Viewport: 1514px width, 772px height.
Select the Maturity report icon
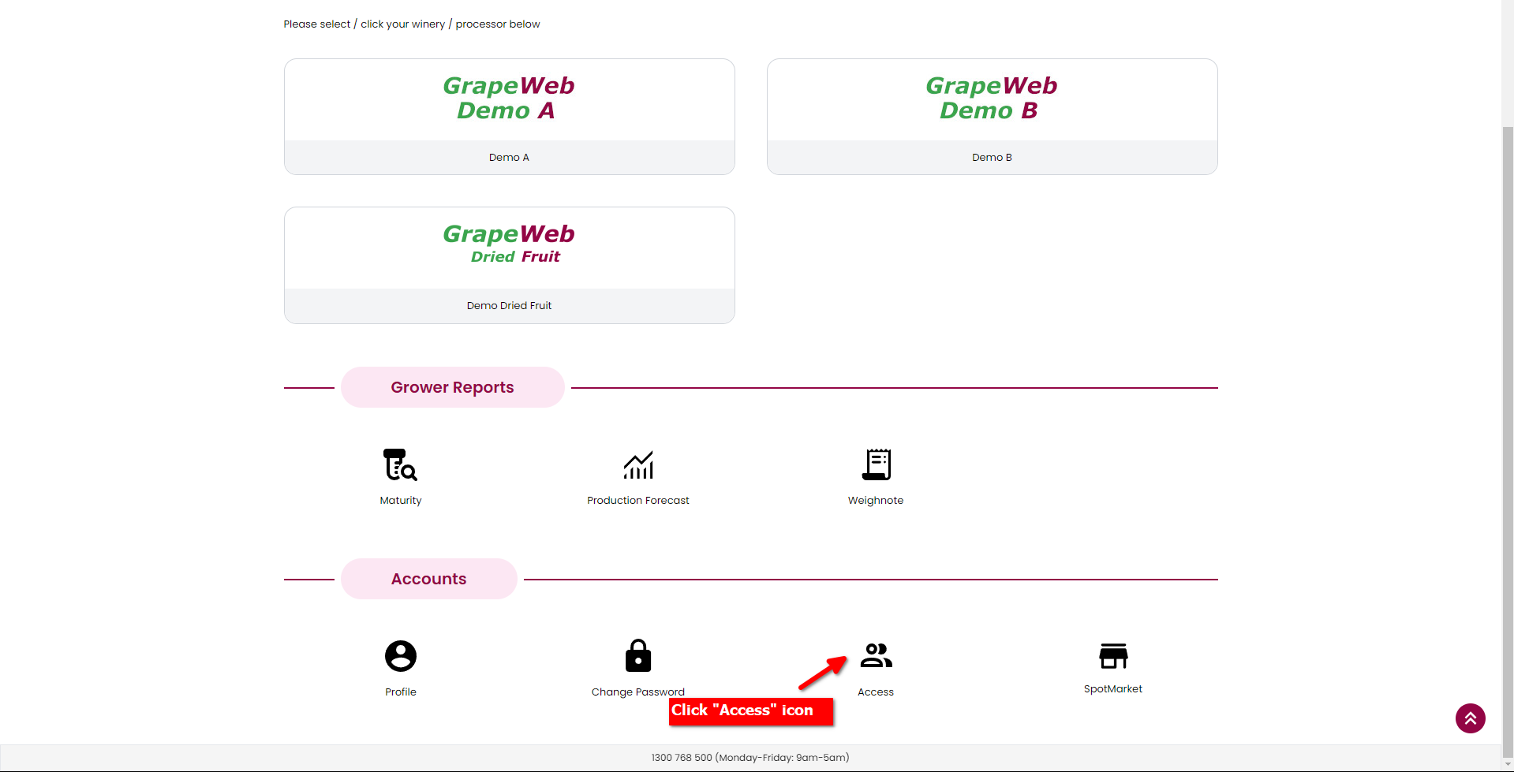(400, 465)
